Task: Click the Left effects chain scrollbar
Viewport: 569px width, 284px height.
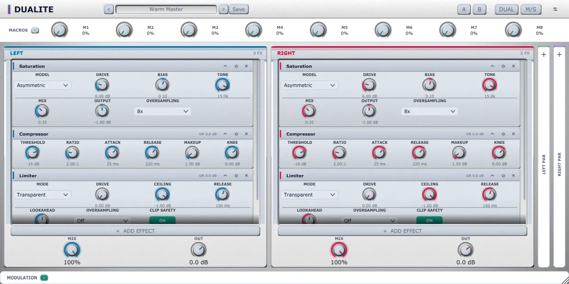Action: point(257,130)
